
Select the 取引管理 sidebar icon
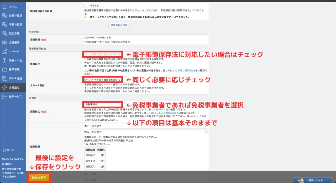point(4,33)
